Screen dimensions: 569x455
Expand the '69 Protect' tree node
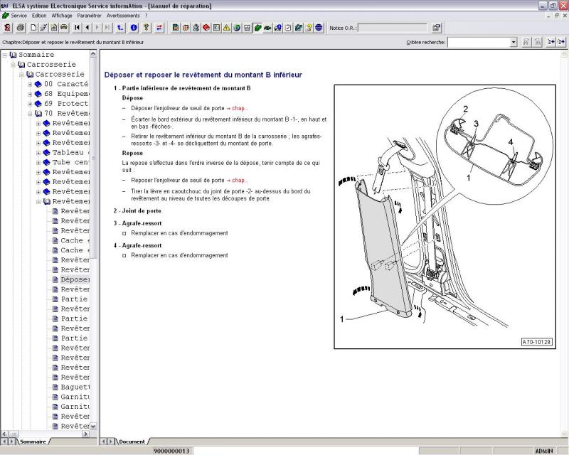tap(30, 104)
